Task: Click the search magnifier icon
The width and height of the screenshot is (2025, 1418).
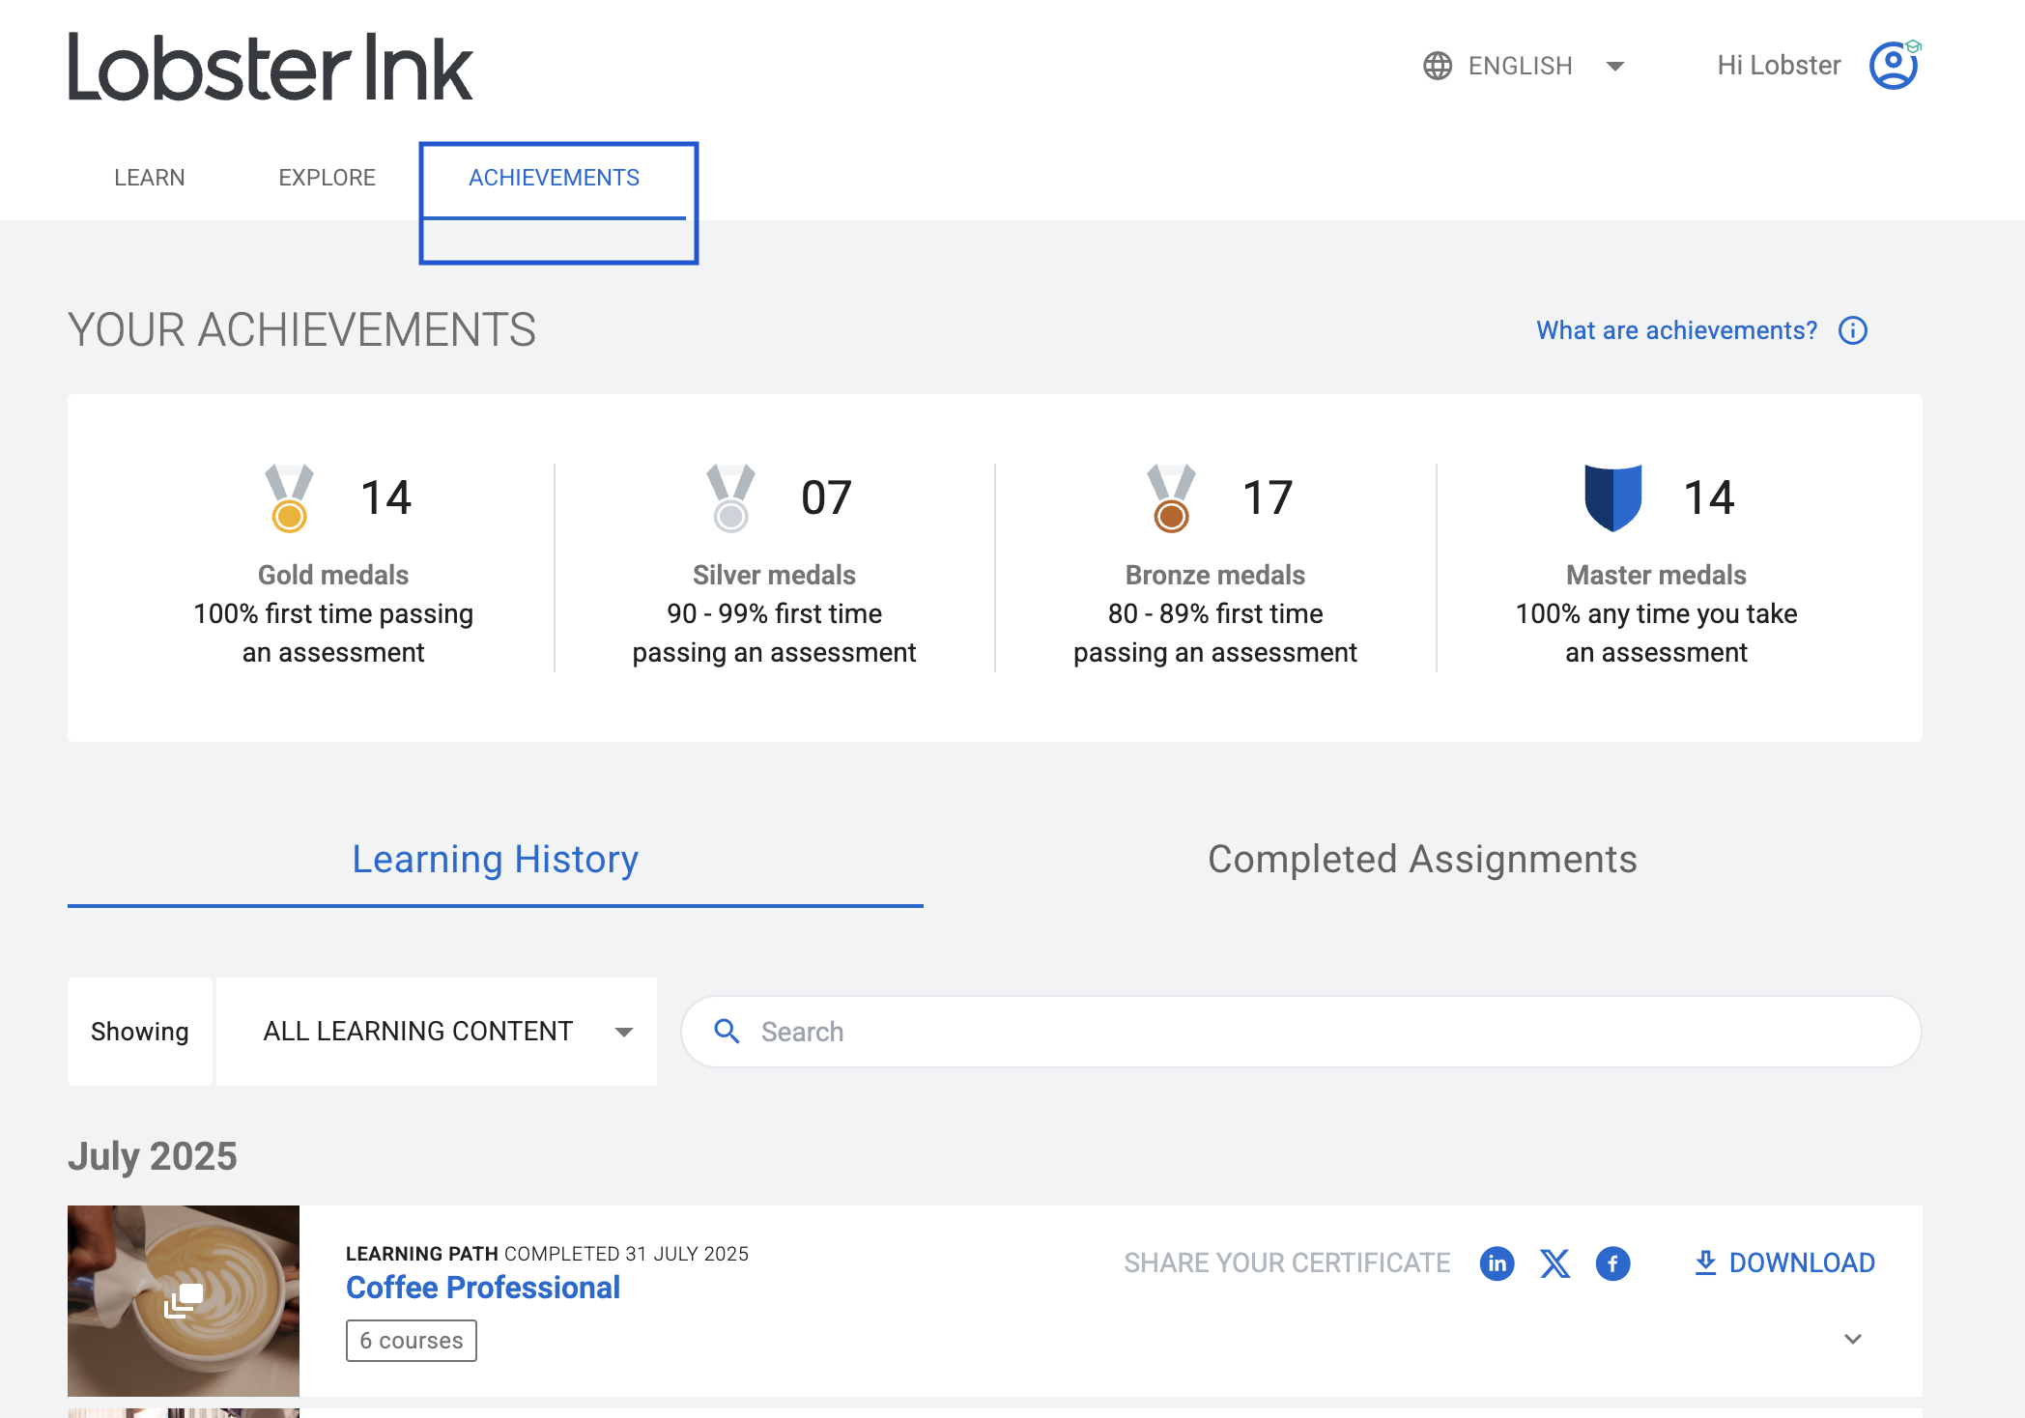Action: coord(727,1032)
